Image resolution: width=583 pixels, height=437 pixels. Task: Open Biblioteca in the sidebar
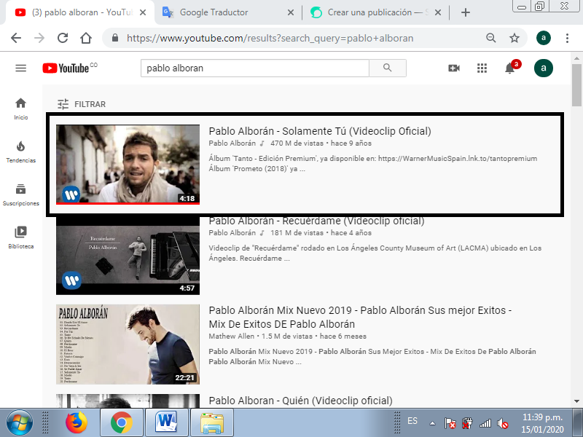point(21,238)
